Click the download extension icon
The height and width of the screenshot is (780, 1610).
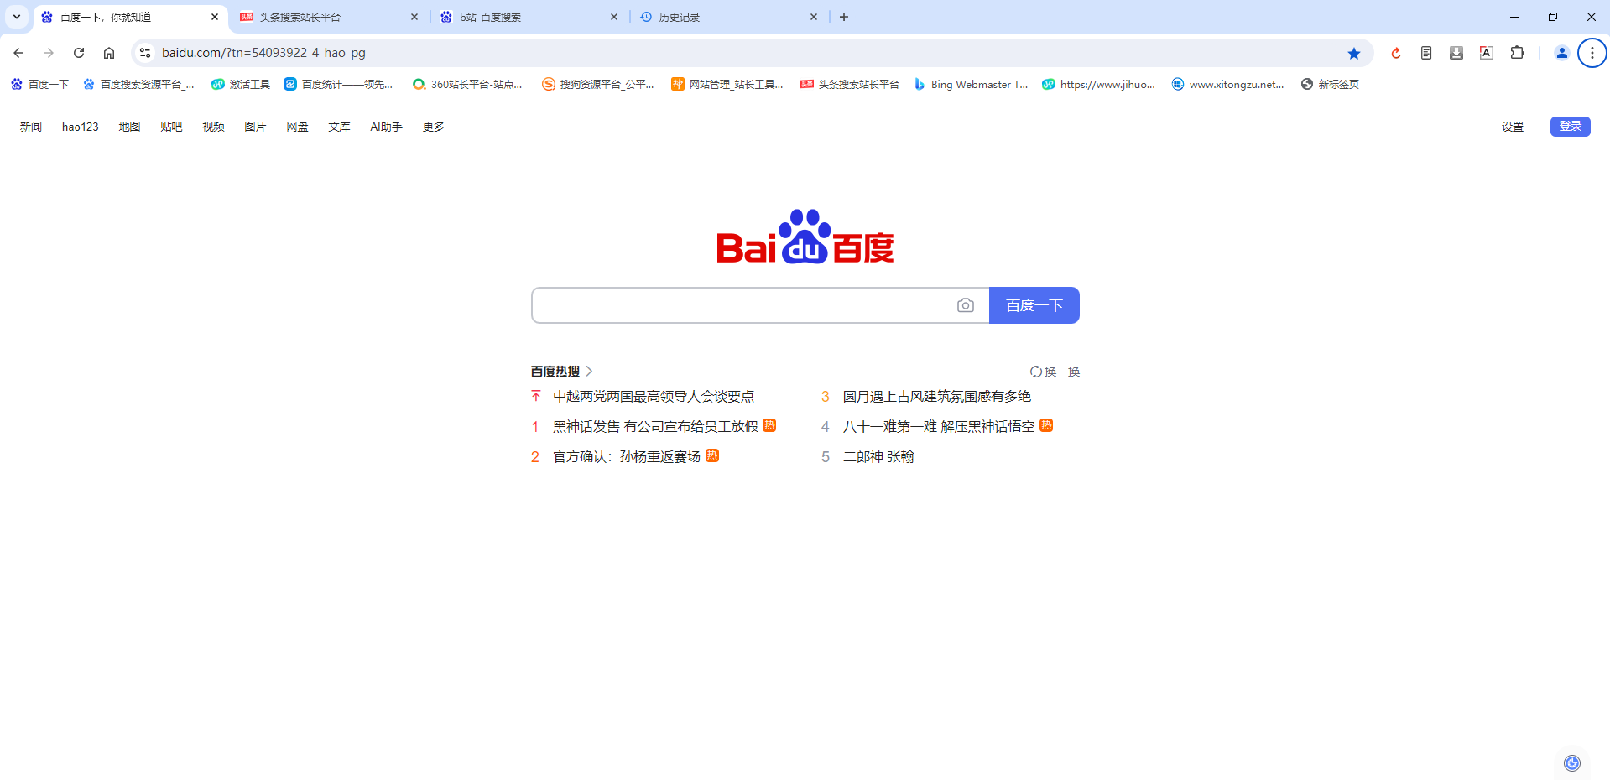click(1456, 53)
